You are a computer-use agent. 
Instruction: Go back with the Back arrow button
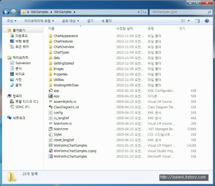point(6,12)
